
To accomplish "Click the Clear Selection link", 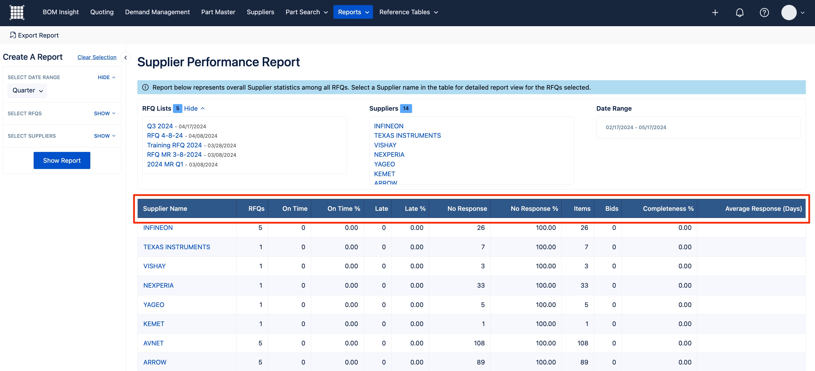I will coord(97,57).
